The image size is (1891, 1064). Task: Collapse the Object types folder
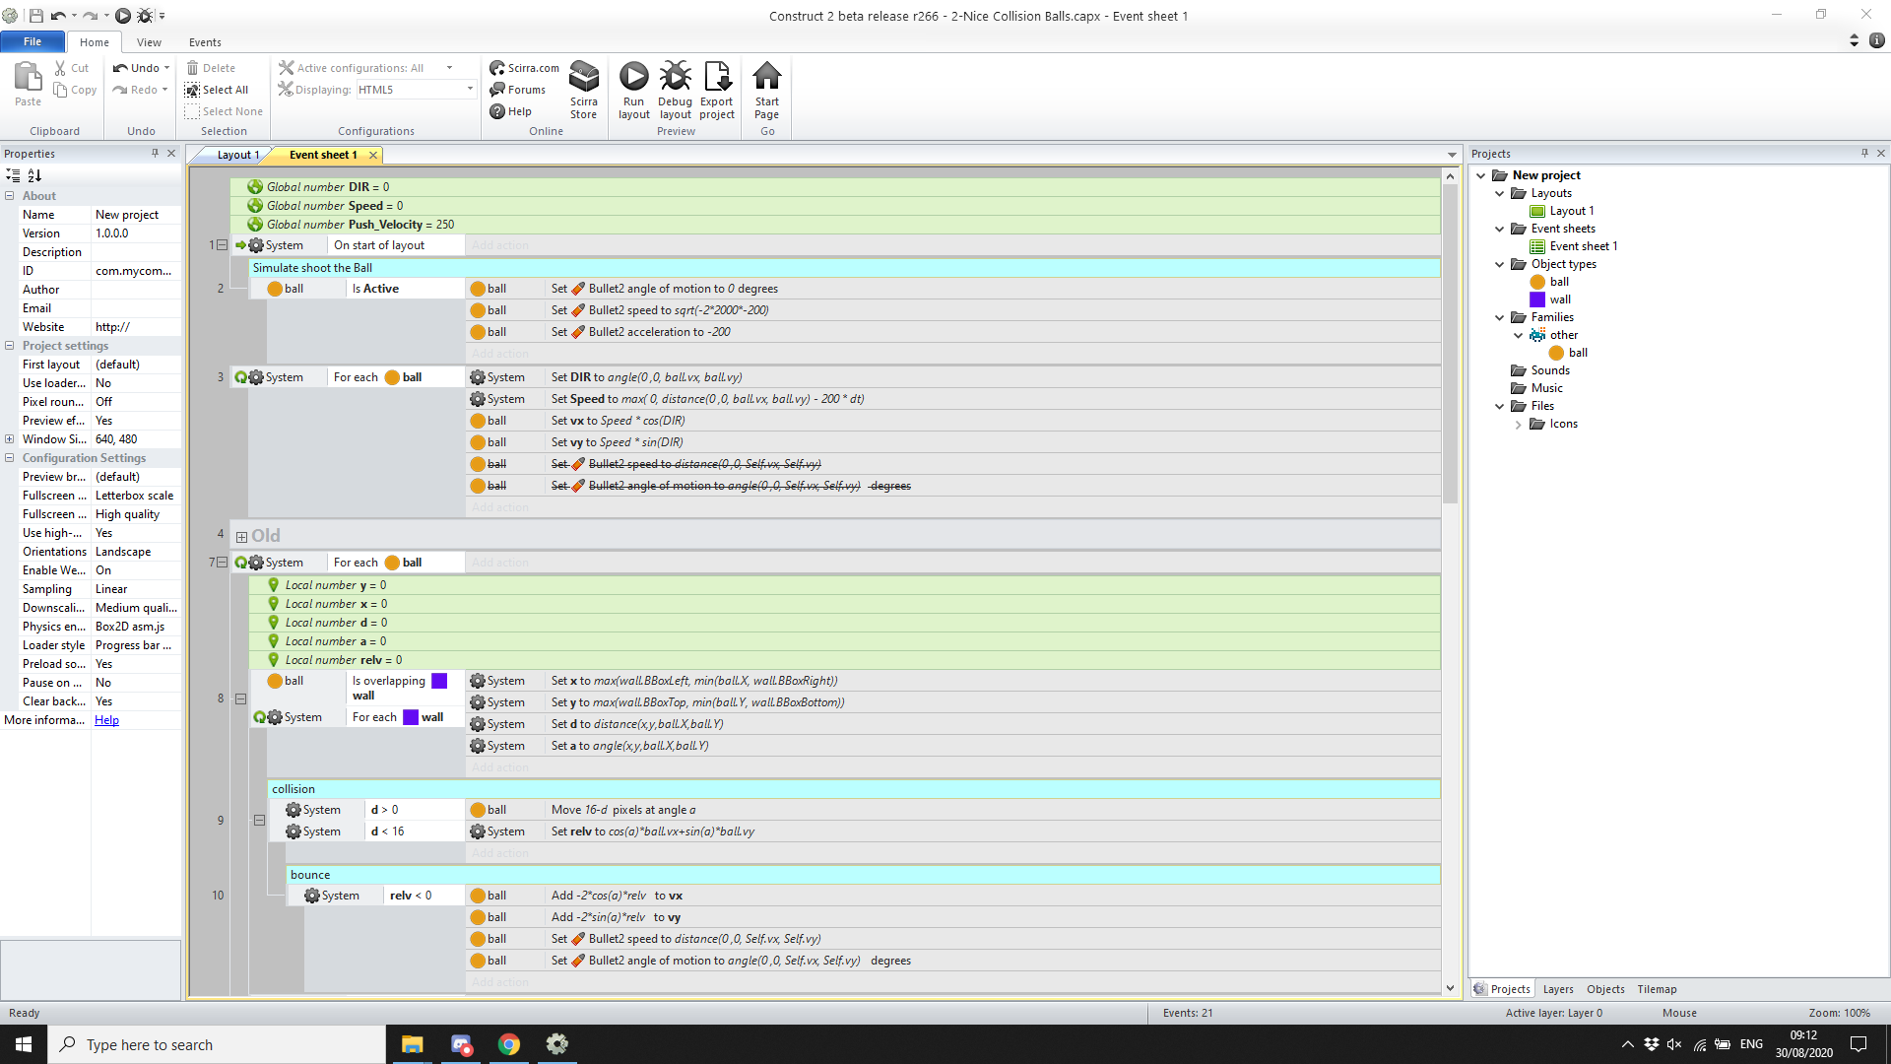[1500, 264]
